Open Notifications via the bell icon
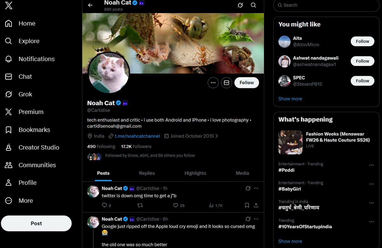The height and width of the screenshot is (248, 382). point(36,59)
